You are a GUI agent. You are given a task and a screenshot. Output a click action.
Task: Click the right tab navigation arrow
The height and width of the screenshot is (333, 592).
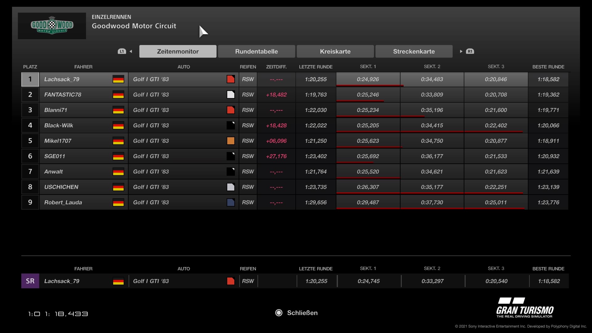click(461, 51)
